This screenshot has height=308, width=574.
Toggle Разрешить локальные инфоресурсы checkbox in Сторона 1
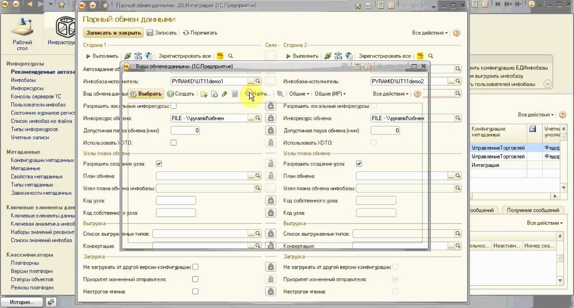point(174,106)
